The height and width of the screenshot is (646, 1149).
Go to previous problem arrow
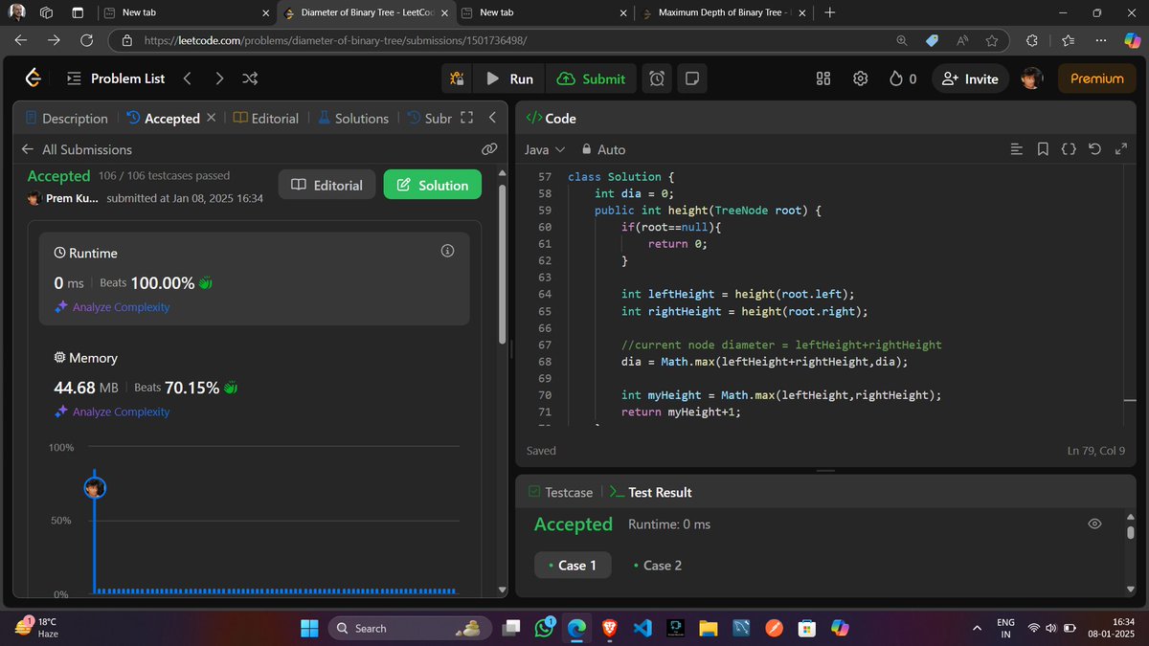(x=187, y=78)
